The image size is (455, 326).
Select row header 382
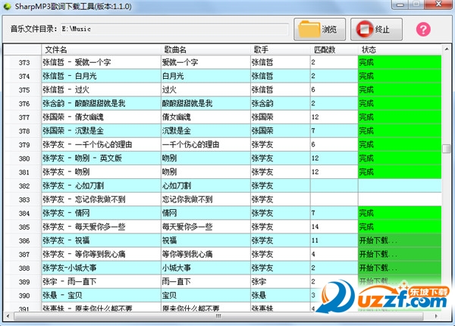coord(23,186)
